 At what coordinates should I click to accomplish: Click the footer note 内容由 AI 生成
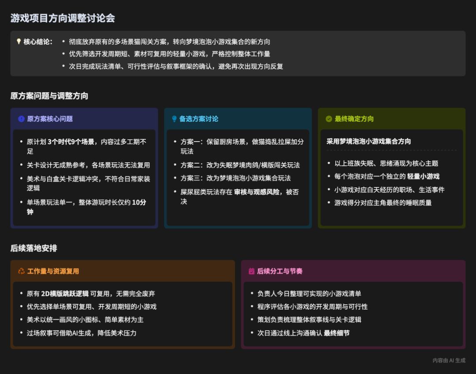(449, 360)
